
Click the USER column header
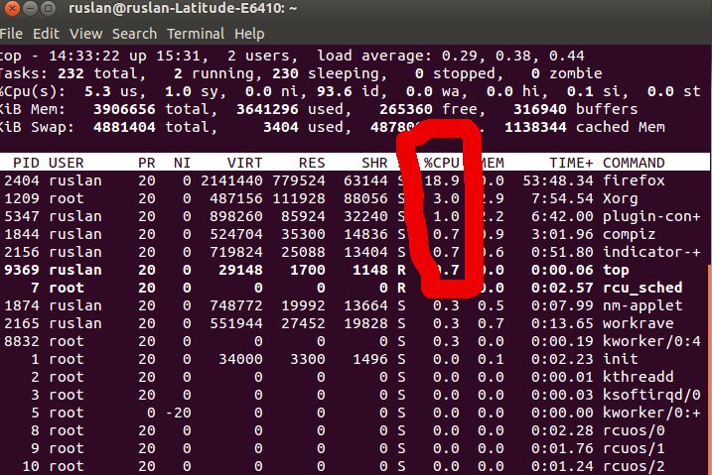point(67,163)
